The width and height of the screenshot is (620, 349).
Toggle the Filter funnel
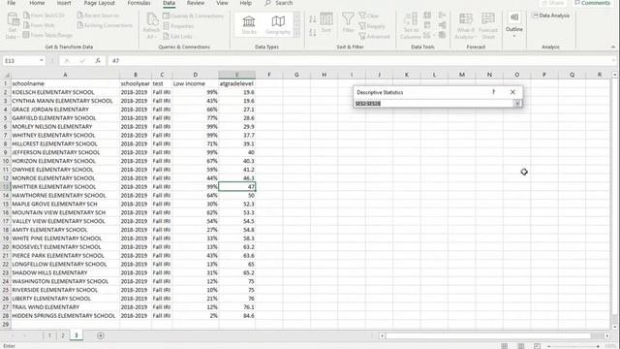(348, 22)
